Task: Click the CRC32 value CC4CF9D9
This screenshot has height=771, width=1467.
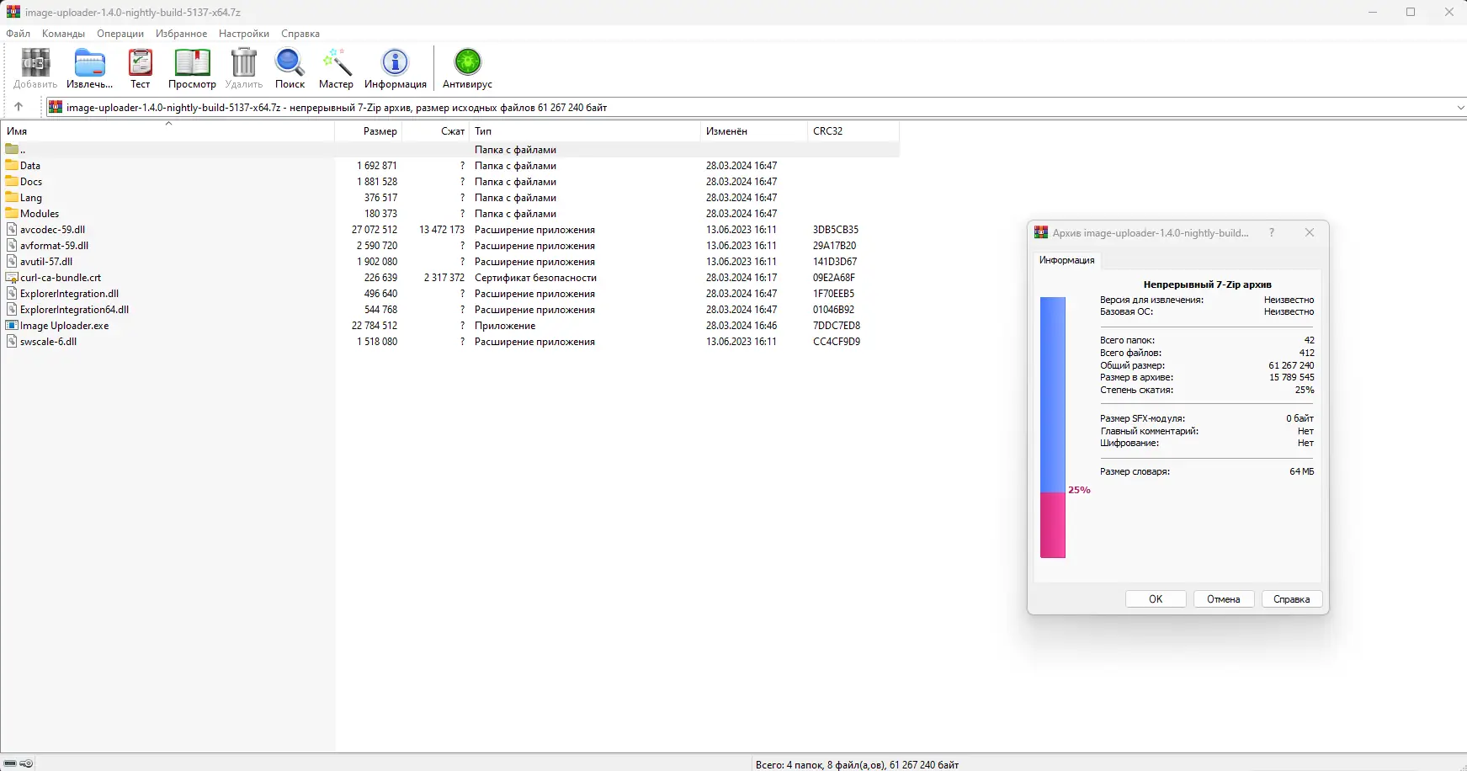Action: point(837,342)
